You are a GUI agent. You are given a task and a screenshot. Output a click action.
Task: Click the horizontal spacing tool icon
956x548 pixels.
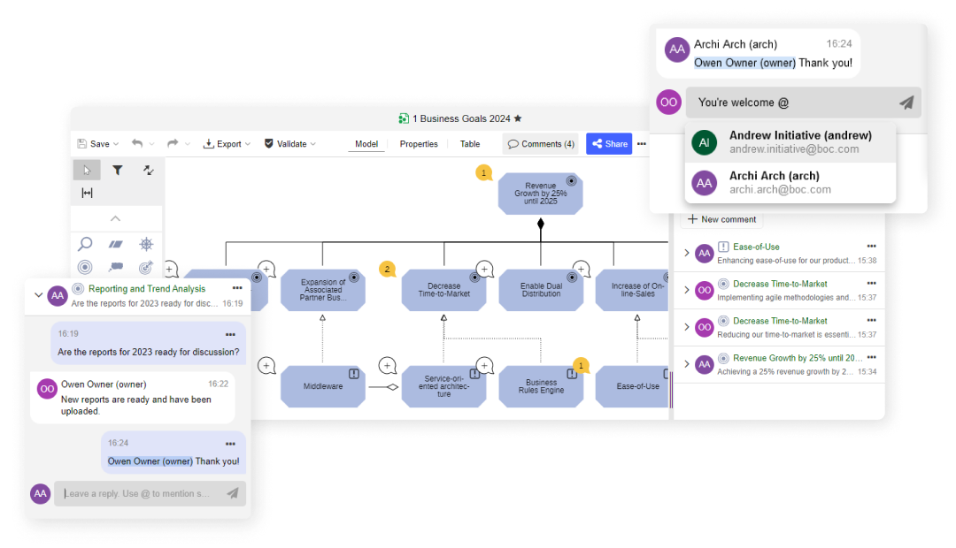tap(87, 193)
